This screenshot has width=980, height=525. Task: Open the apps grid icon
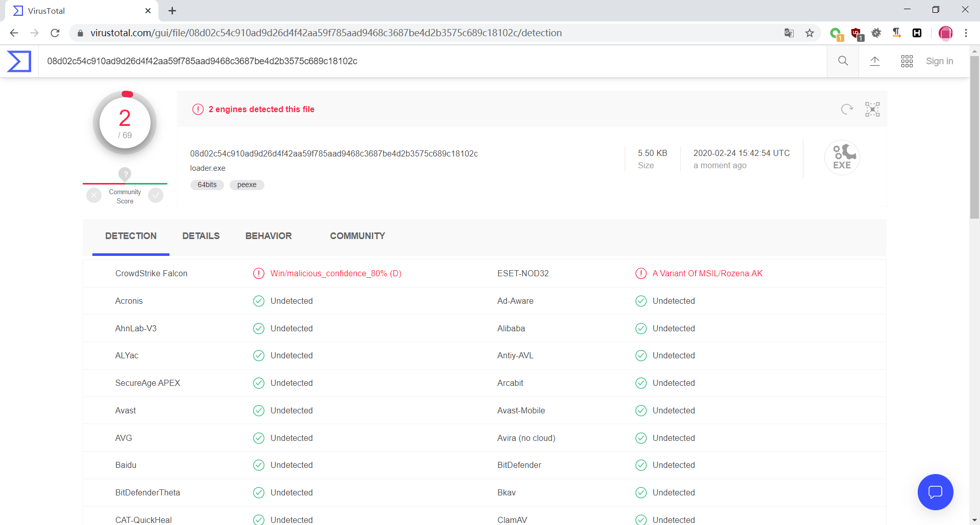(907, 61)
